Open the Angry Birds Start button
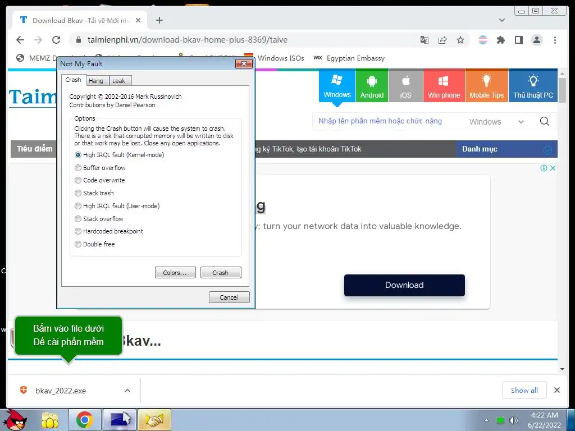575x431 pixels. (x=15, y=420)
